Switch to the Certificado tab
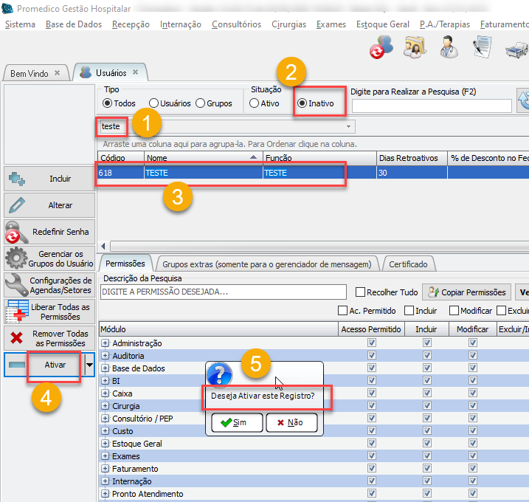 (x=407, y=264)
